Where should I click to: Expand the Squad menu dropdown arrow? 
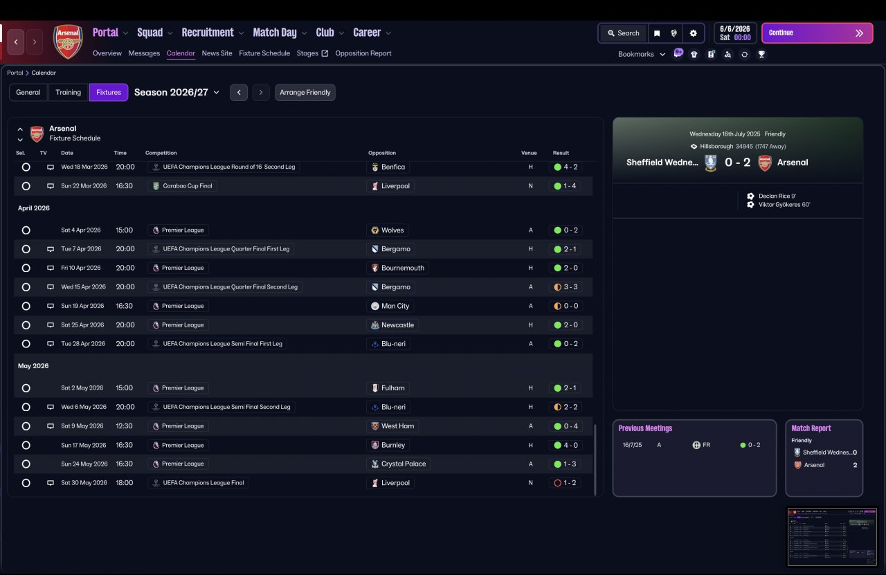[170, 33]
